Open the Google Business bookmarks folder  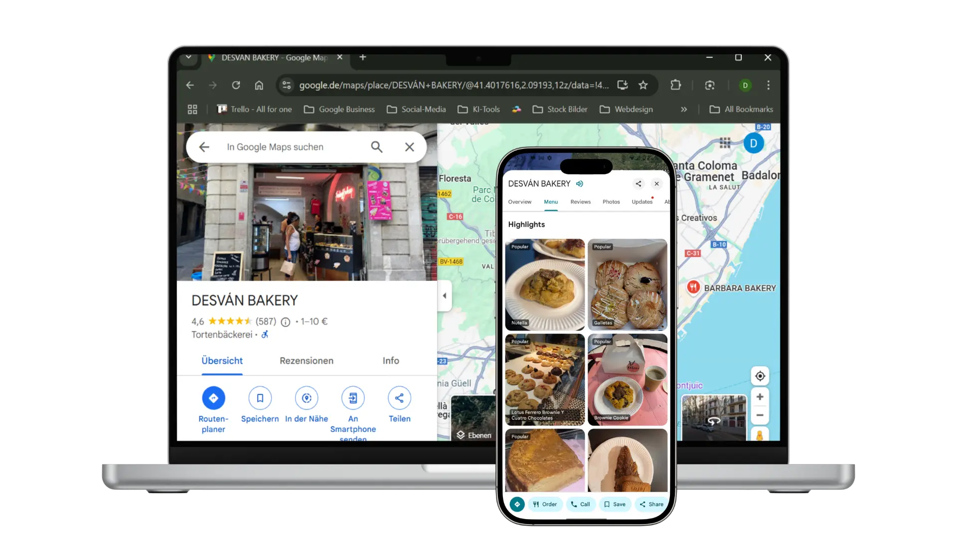339,109
